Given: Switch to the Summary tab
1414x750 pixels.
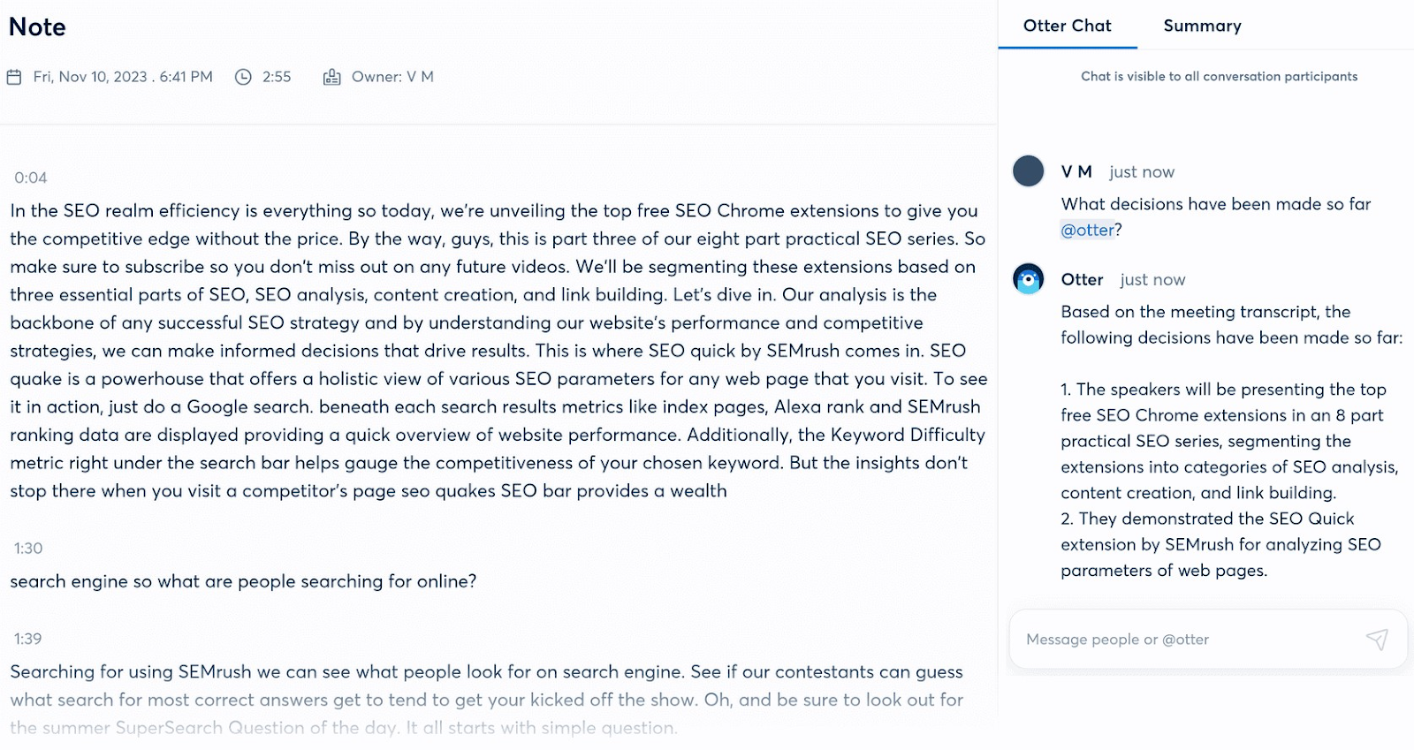Looking at the screenshot, I should coord(1202,26).
